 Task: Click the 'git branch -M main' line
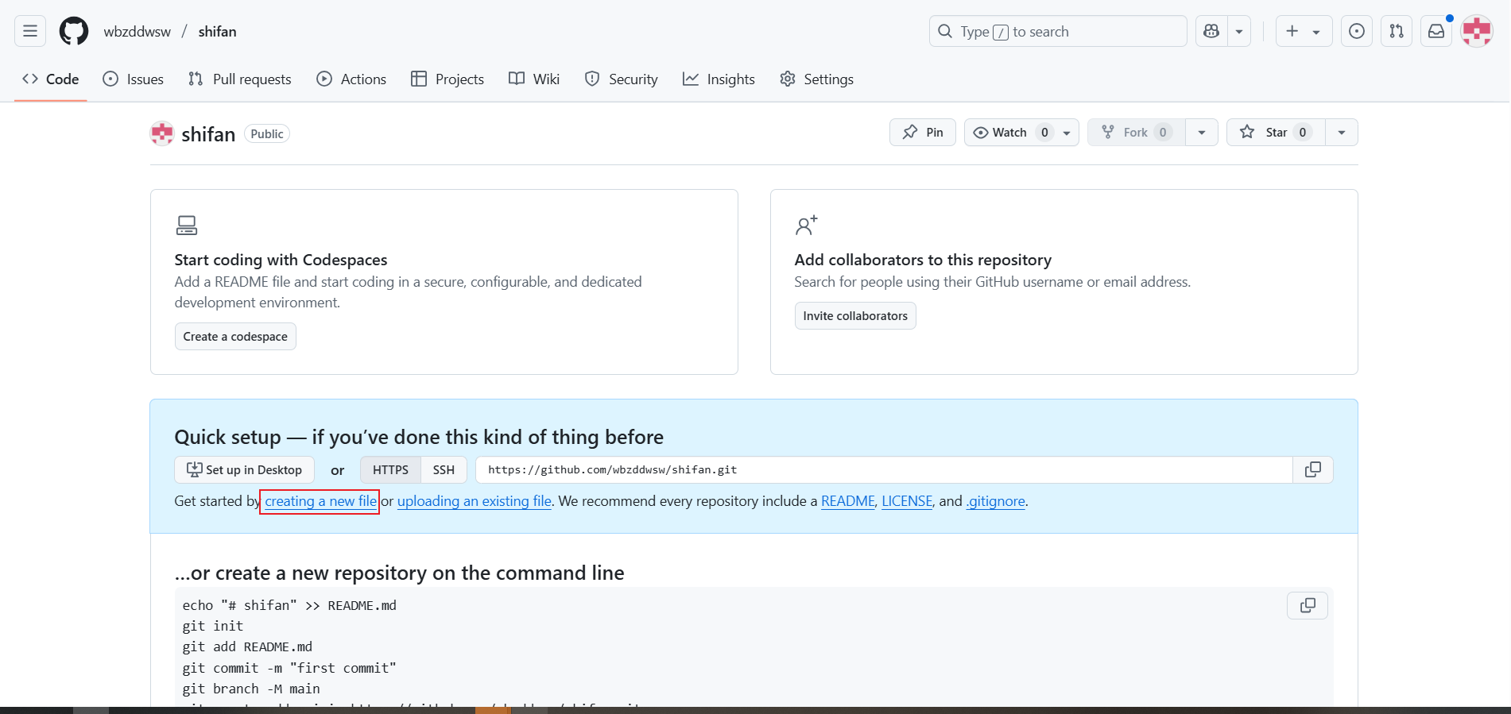click(251, 689)
